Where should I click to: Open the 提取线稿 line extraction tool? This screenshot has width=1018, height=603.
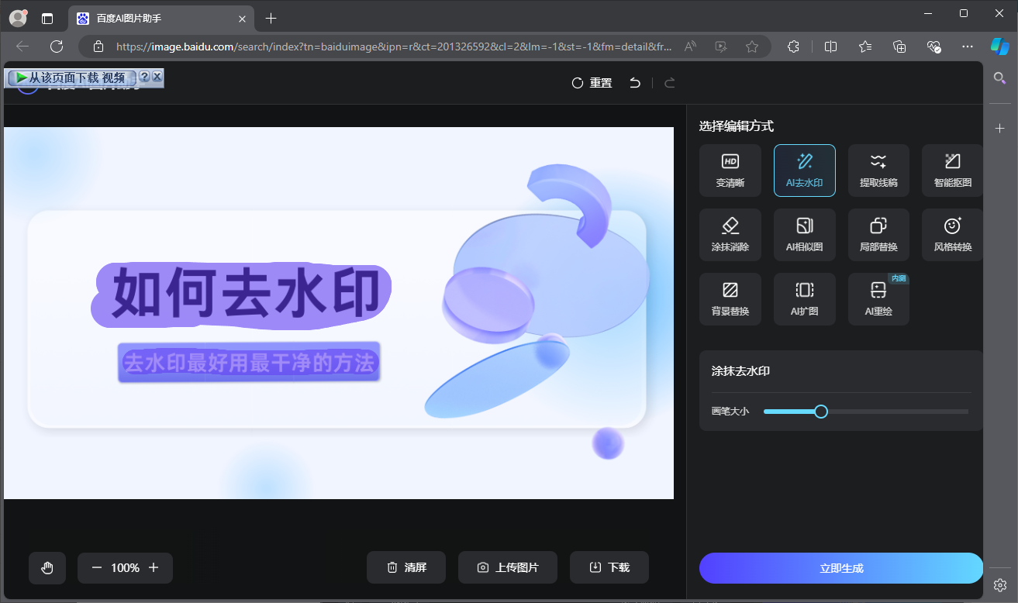click(x=878, y=170)
